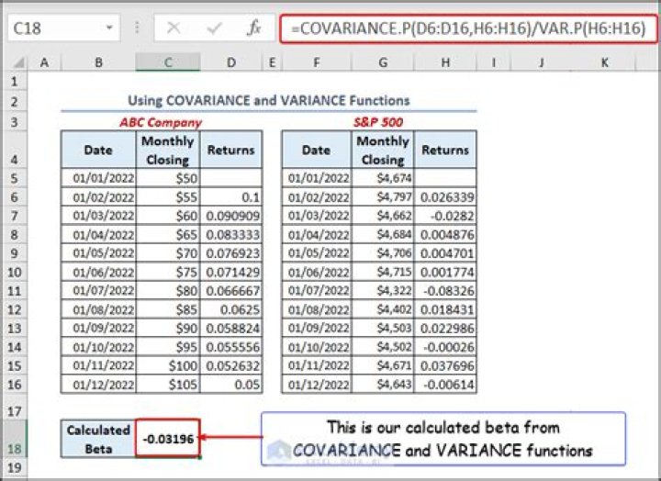
Task: Select the S&P 500 title cell
Action: [379, 121]
